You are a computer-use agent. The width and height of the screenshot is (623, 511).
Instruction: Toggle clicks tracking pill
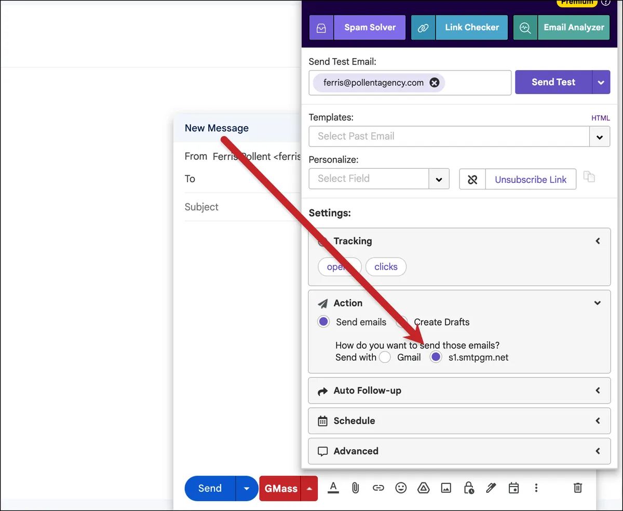tap(386, 266)
